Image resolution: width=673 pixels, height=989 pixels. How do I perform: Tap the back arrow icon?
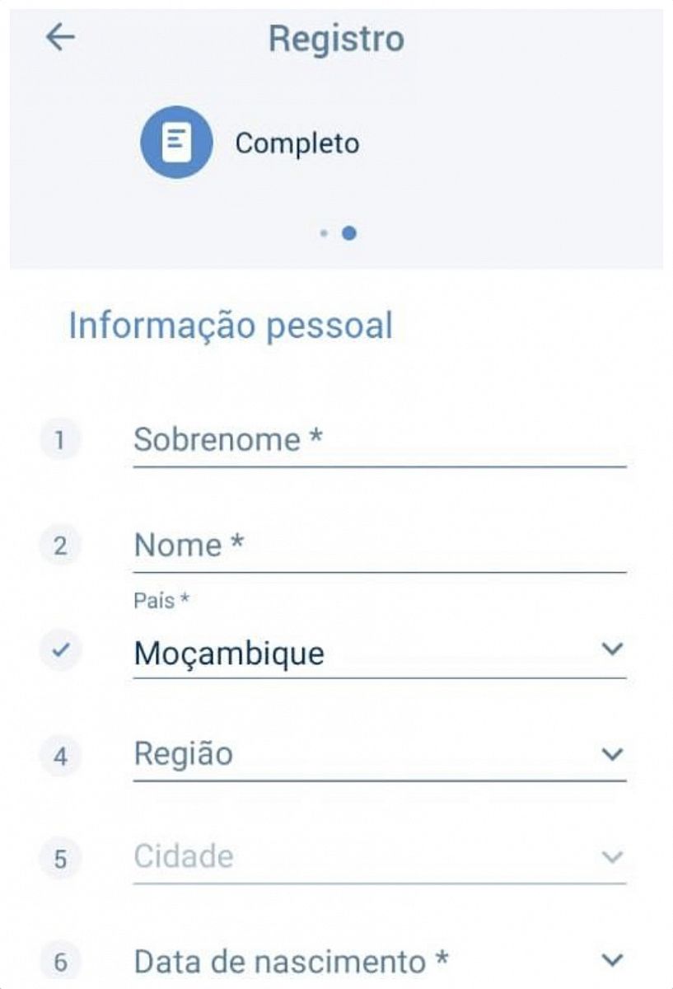(x=60, y=37)
